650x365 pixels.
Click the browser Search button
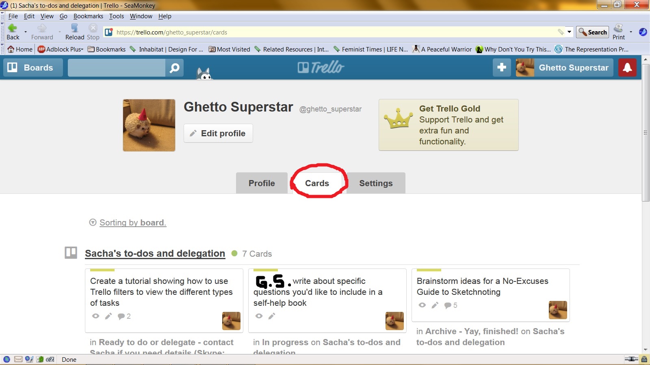pyautogui.click(x=592, y=32)
